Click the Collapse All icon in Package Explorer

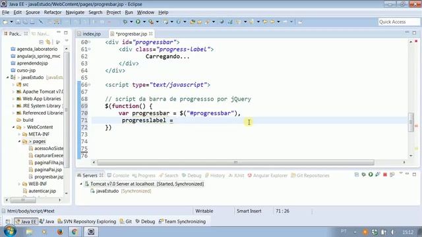click(41, 42)
